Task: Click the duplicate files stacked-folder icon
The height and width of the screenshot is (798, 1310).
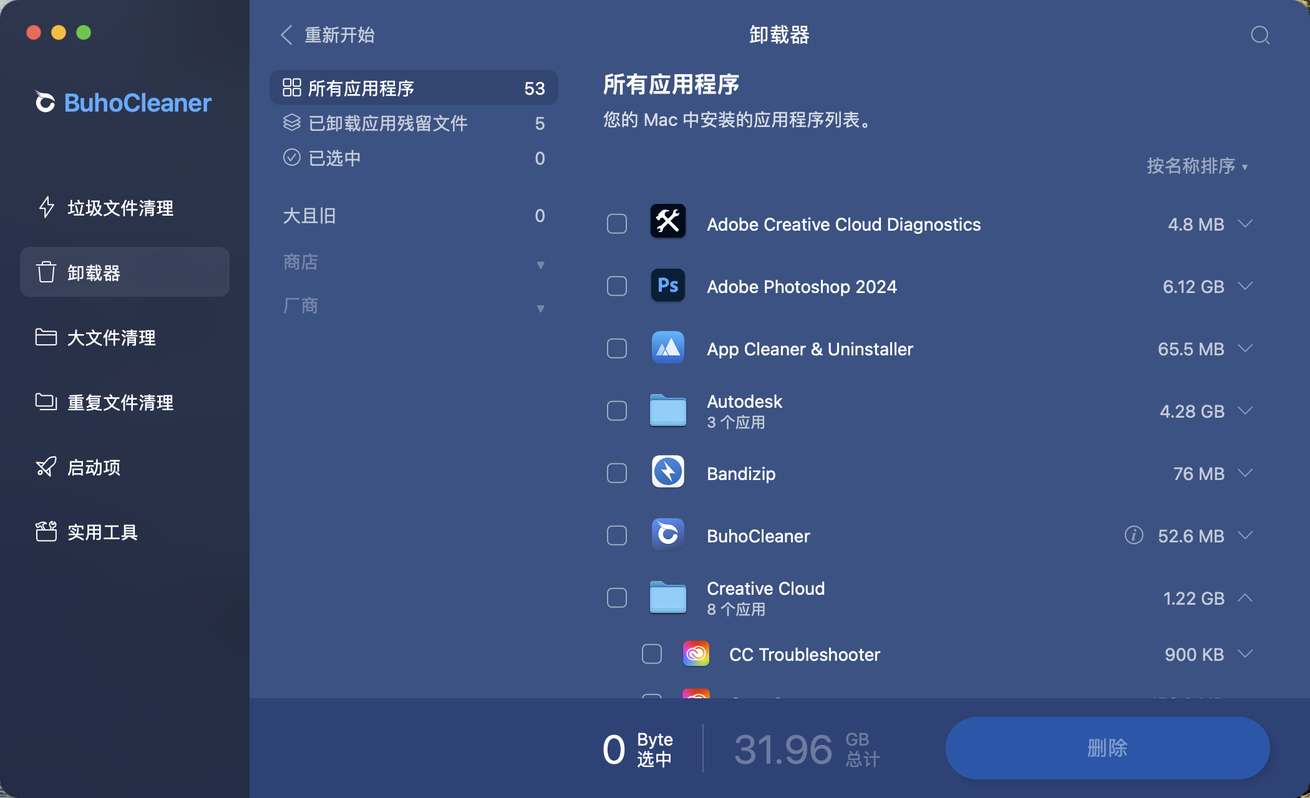Action: point(46,402)
